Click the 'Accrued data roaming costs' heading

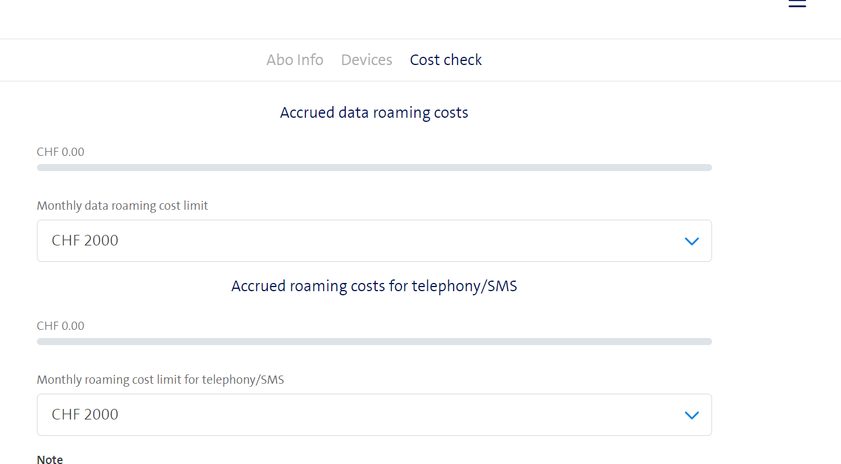click(374, 112)
